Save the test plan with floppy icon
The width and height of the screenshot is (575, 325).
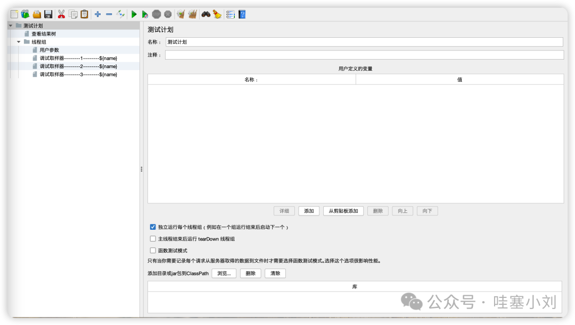(48, 14)
